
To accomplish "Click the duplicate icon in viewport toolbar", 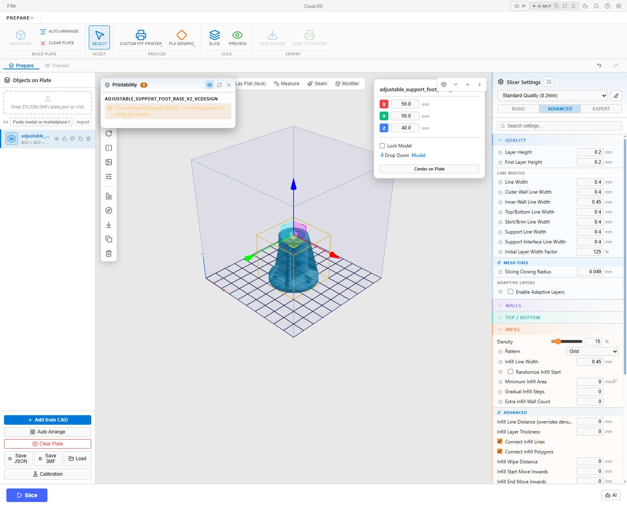I will click(x=109, y=239).
